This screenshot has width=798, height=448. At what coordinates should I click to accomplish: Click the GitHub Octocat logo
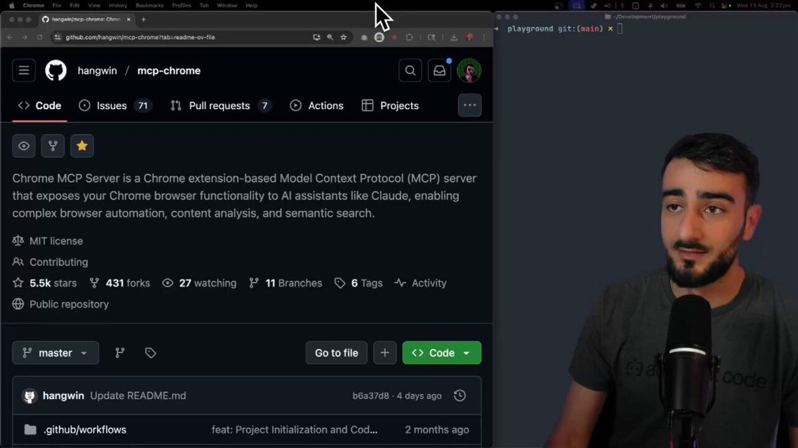point(56,70)
